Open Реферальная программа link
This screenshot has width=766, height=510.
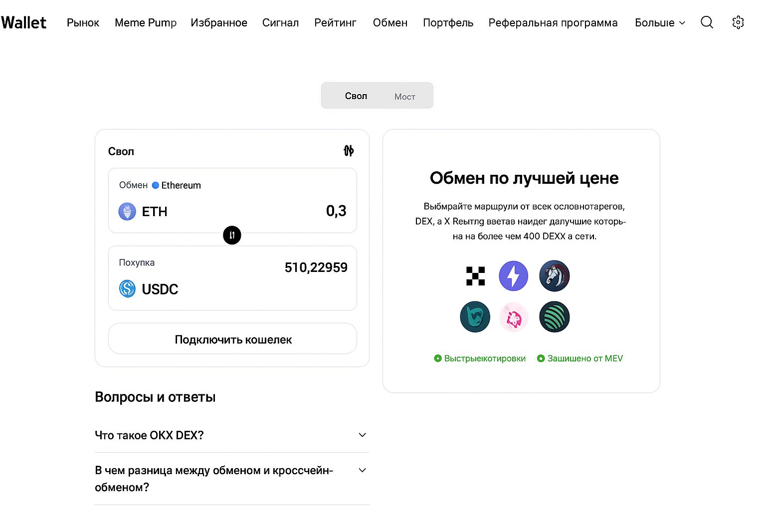[x=553, y=22]
